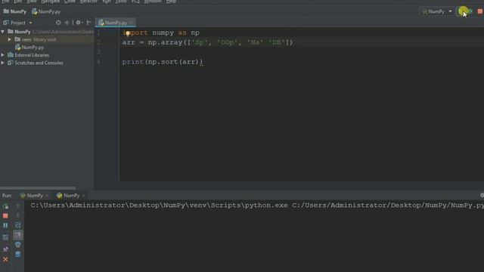The width and height of the screenshot is (484, 272).
Task: Open the Refactor menu
Action: click(89, 2)
